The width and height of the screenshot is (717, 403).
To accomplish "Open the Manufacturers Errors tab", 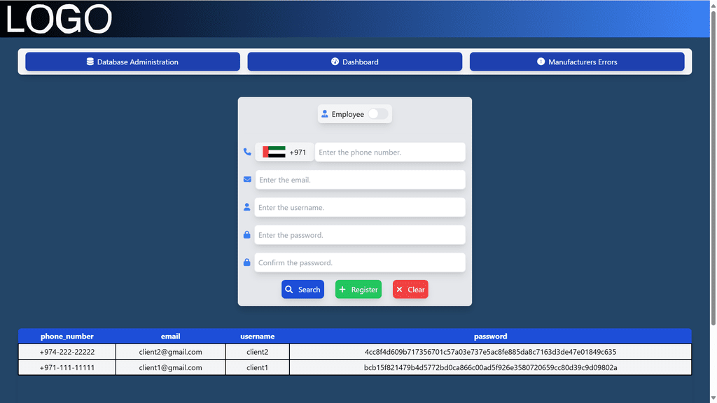I will (x=577, y=62).
